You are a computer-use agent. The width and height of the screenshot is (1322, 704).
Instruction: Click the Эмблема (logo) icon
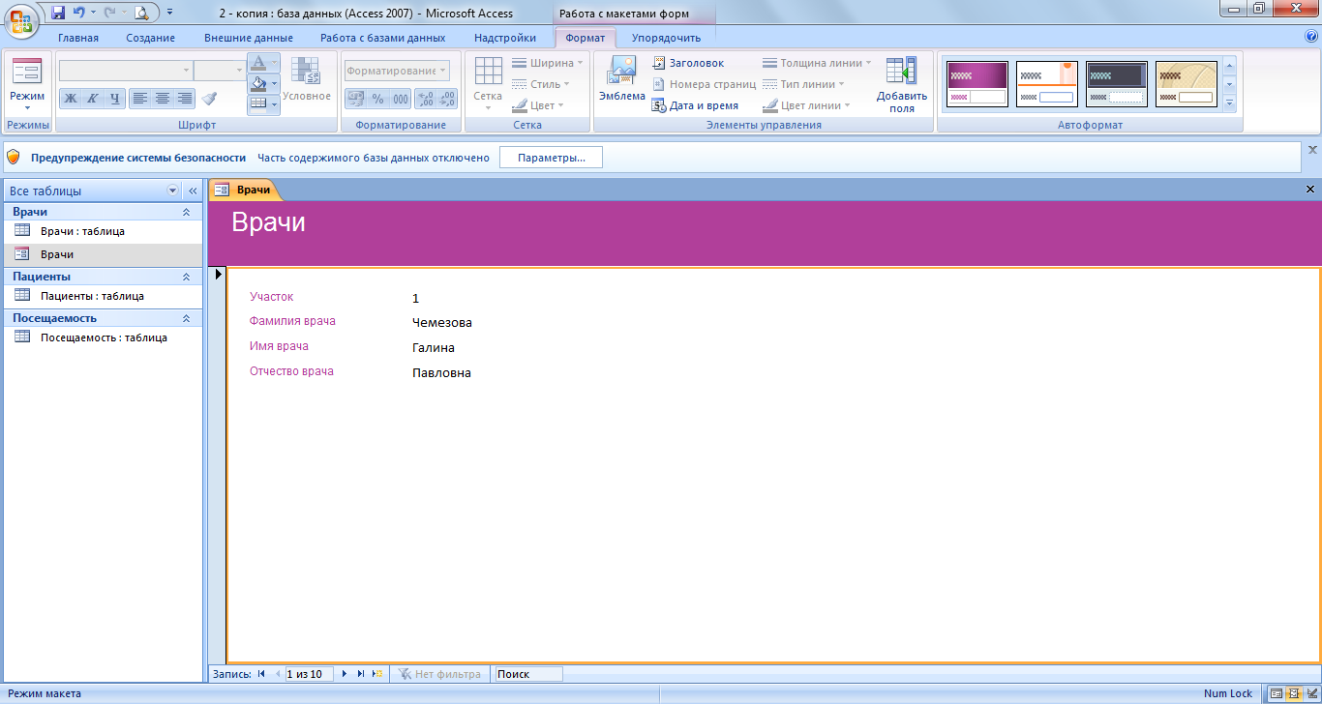621,79
